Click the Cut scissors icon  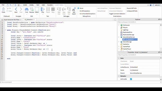(7, 8)
